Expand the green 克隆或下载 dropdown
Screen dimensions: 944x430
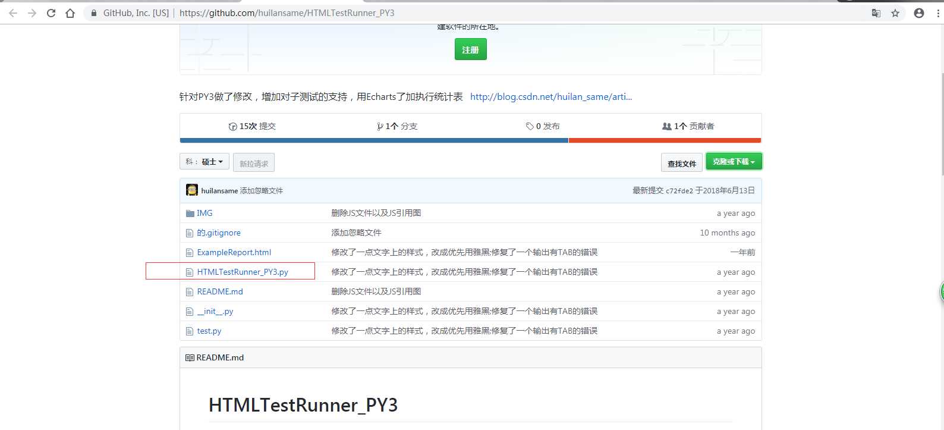[734, 162]
